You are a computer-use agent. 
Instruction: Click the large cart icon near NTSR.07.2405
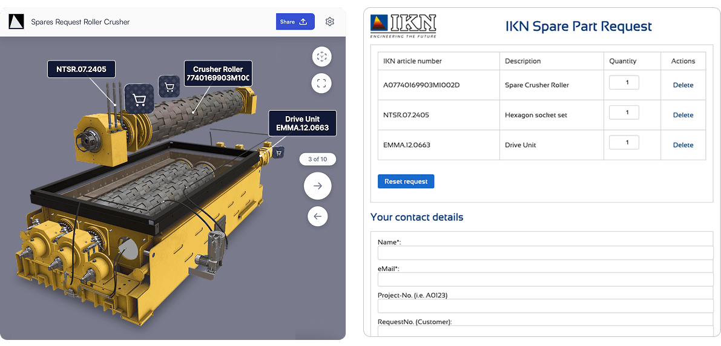[x=139, y=99]
